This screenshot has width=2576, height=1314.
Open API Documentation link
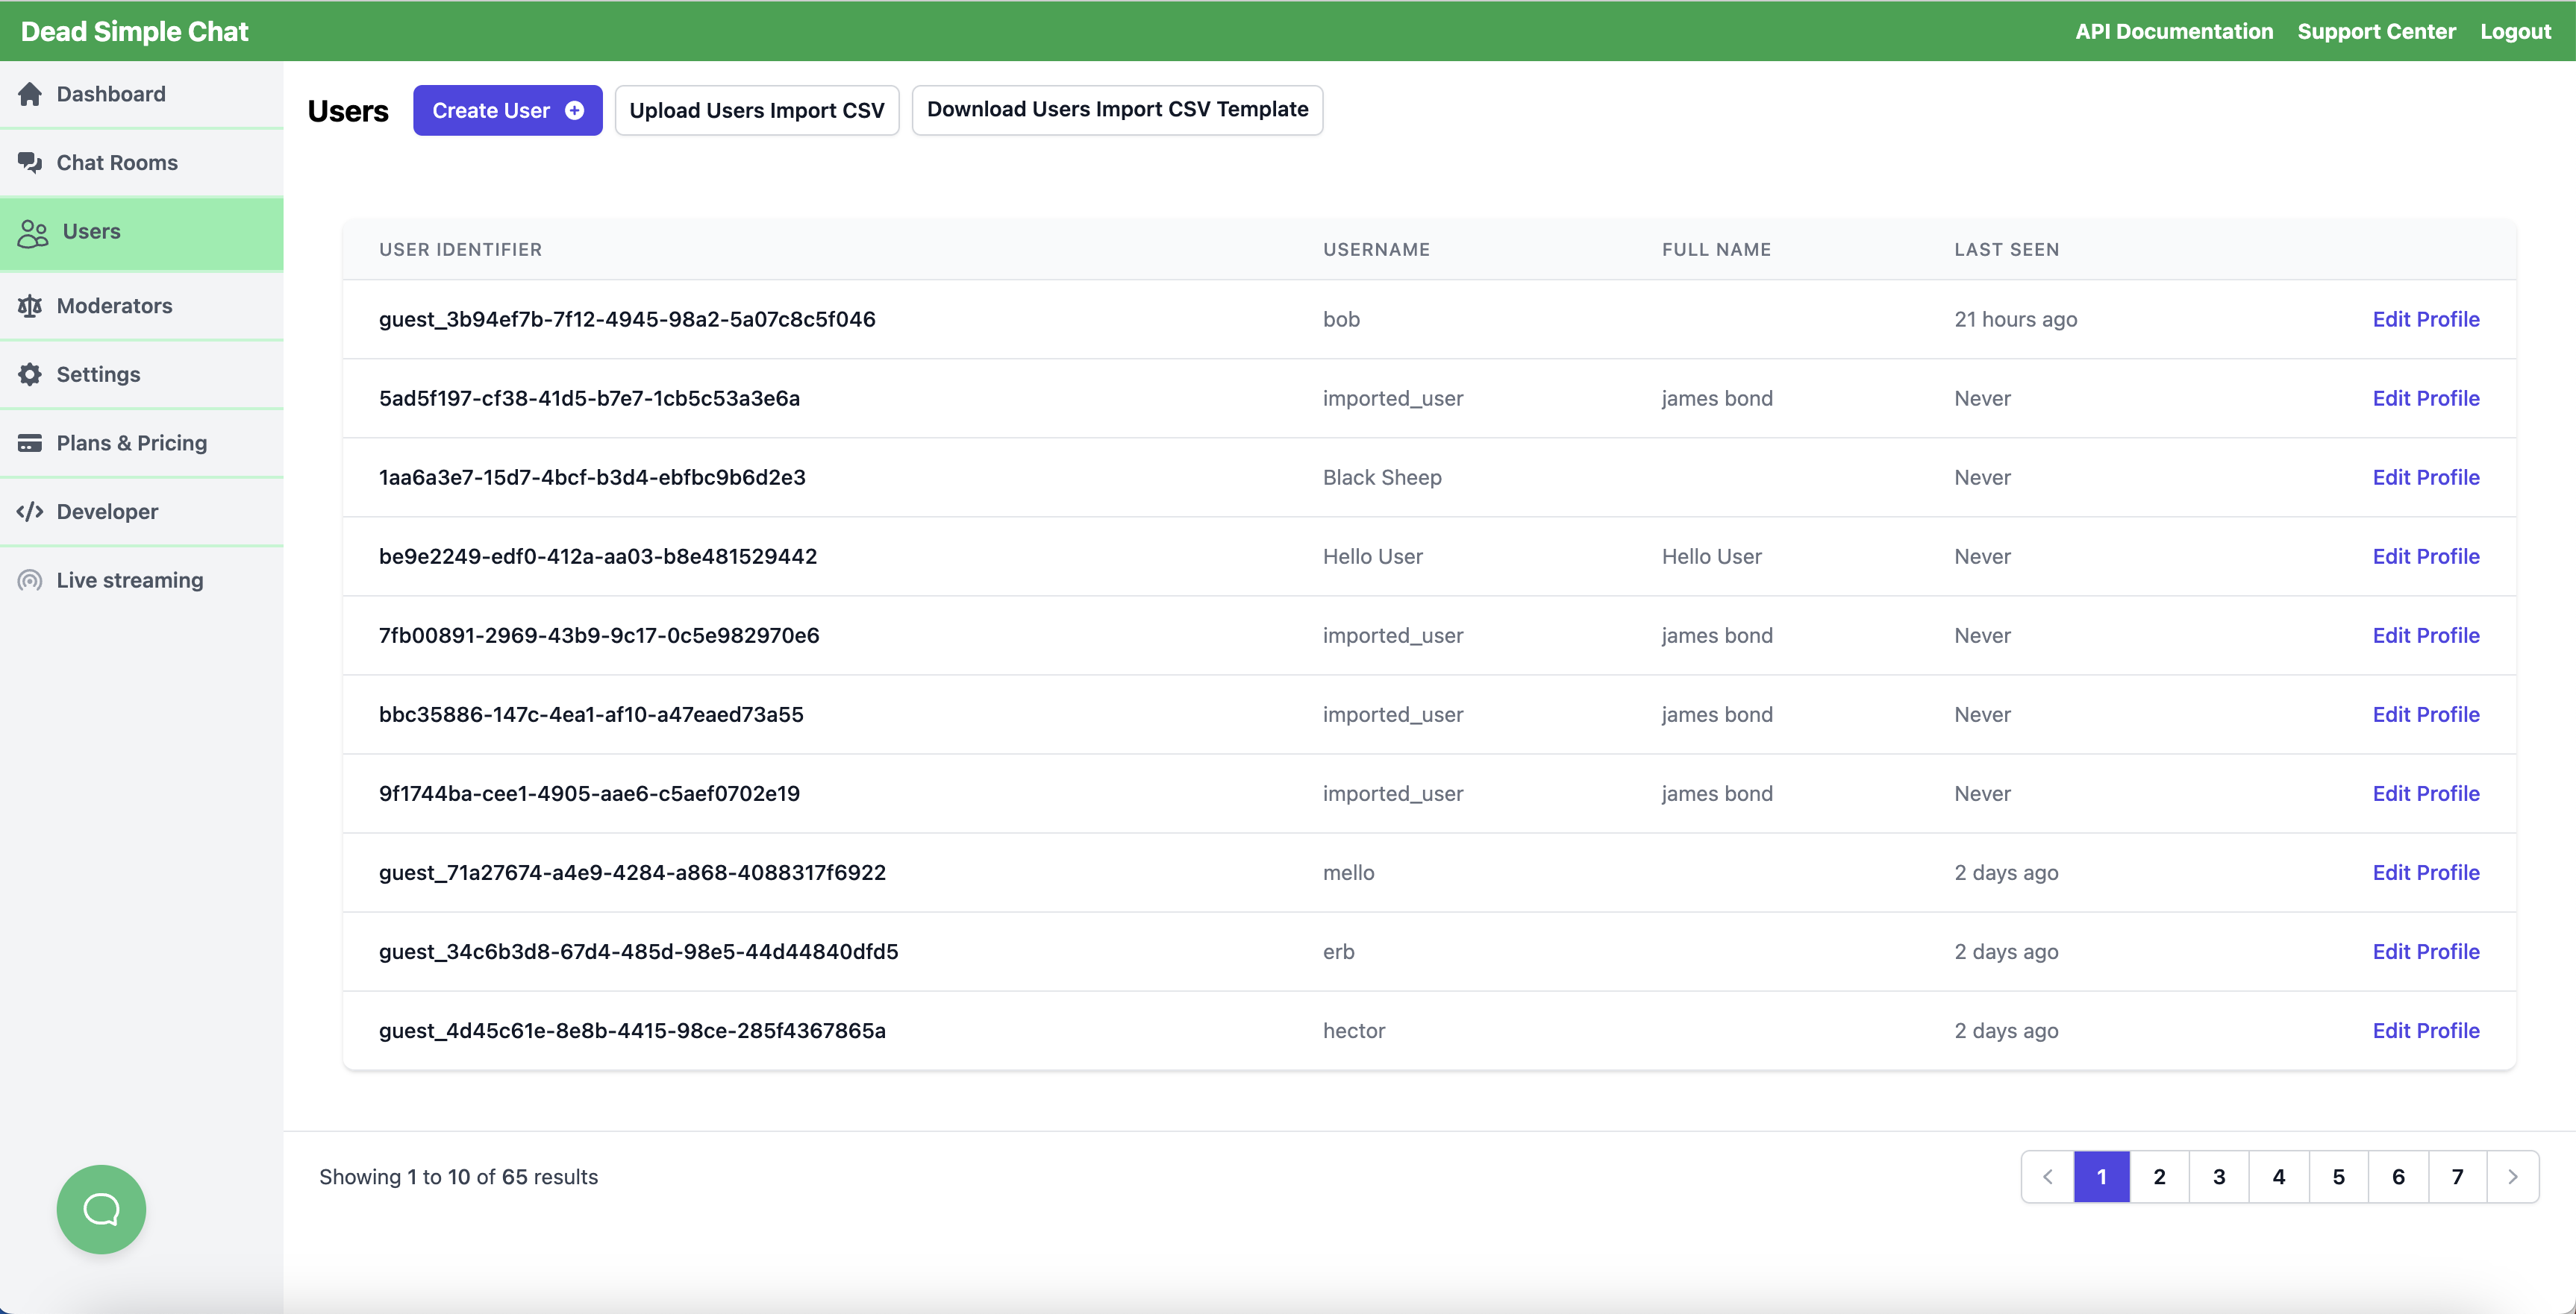pyautogui.click(x=2173, y=32)
